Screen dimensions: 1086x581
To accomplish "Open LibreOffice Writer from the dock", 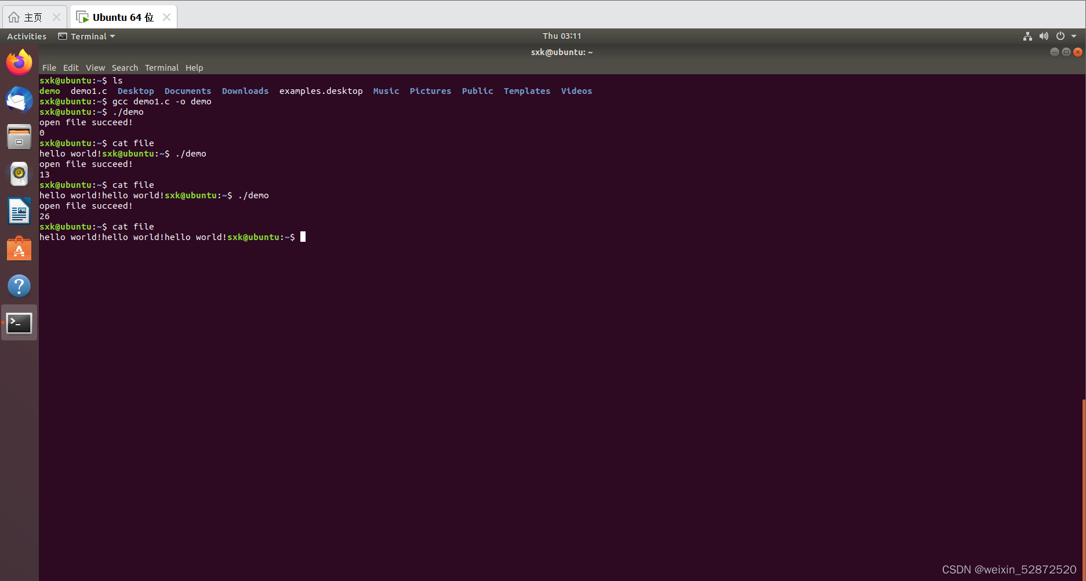I will pos(19,210).
